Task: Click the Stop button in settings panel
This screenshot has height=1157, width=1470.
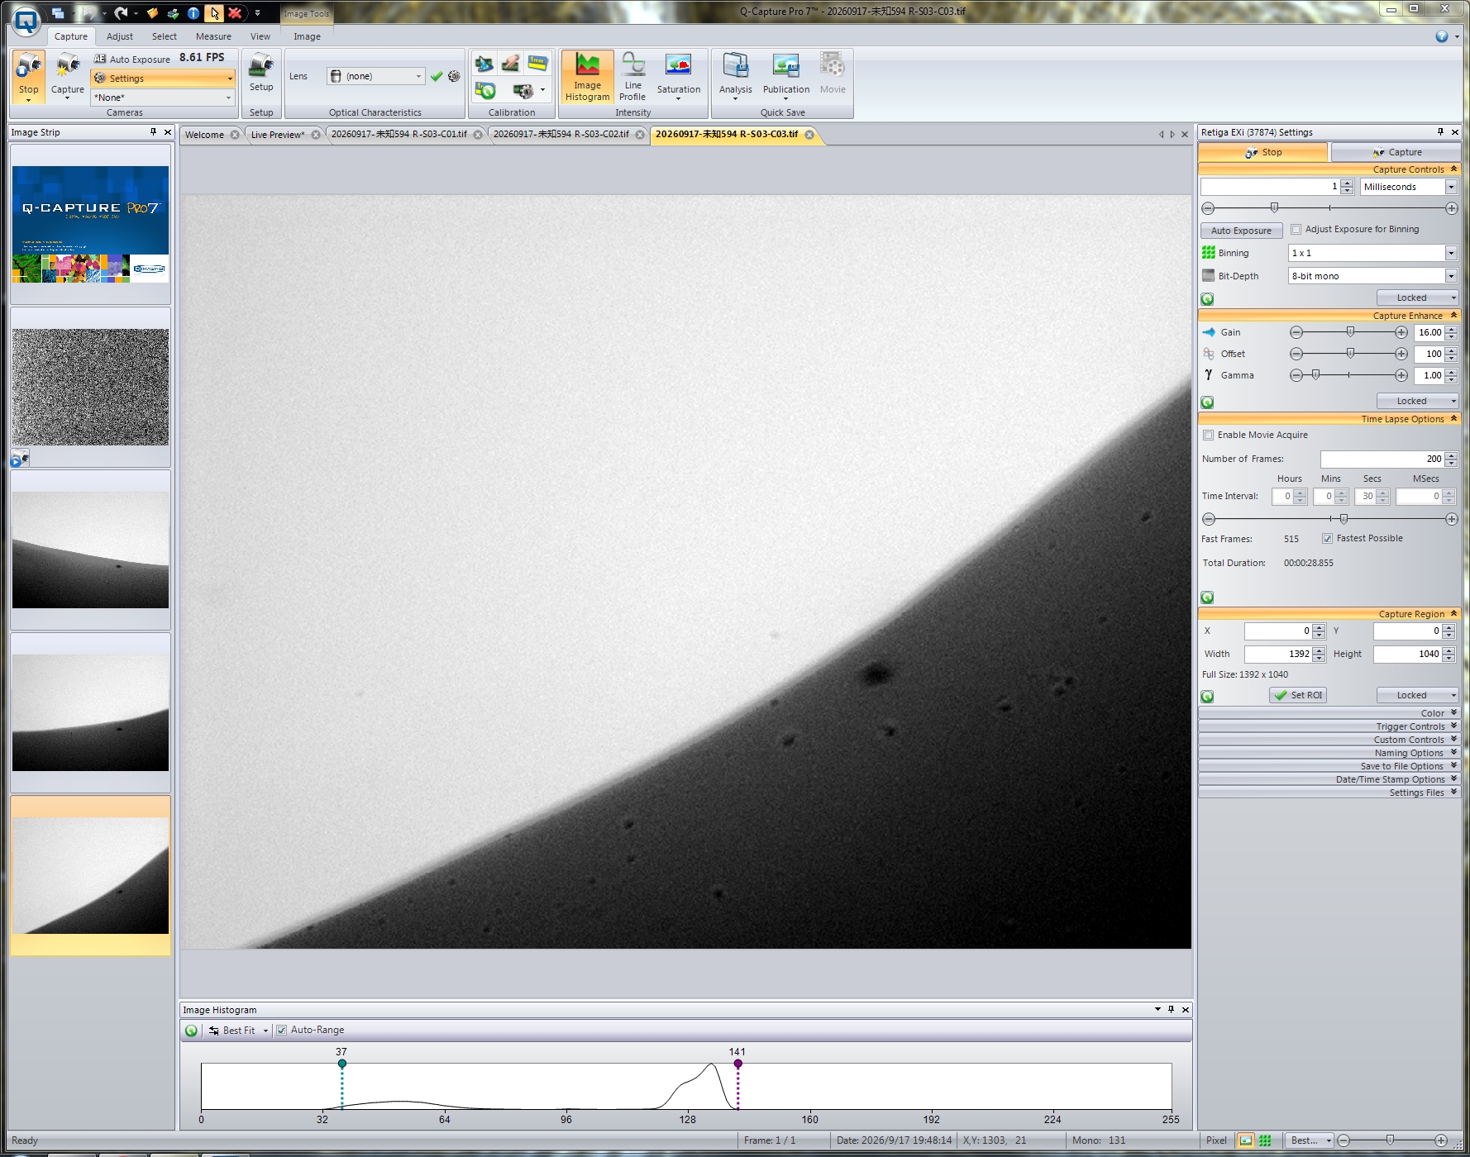Action: click(1263, 152)
